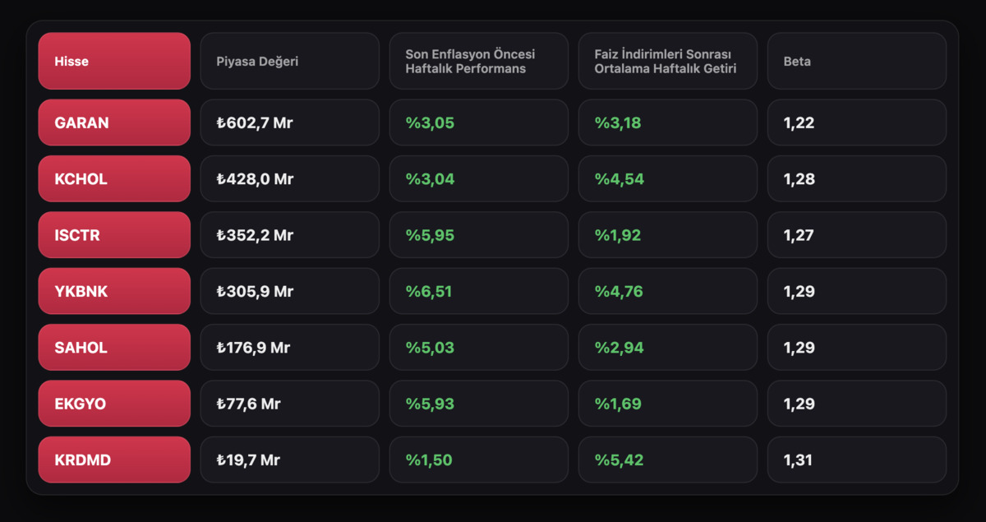
Task: Click the Faiz İndirimleri Sonrası Ortalama Haftalık Getiri header
Action: [x=668, y=61]
